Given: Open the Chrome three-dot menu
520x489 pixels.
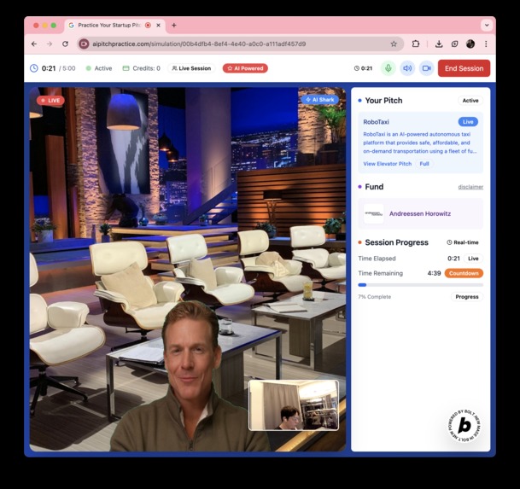Looking at the screenshot, I should 486,44.
